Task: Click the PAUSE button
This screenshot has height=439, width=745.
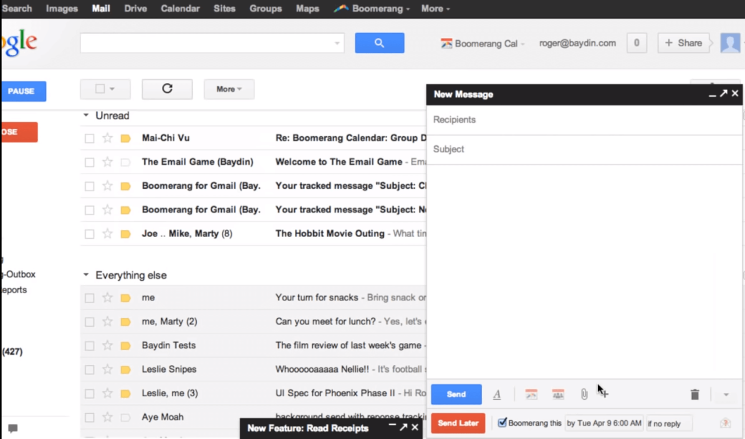Action: tap(23, 91)
